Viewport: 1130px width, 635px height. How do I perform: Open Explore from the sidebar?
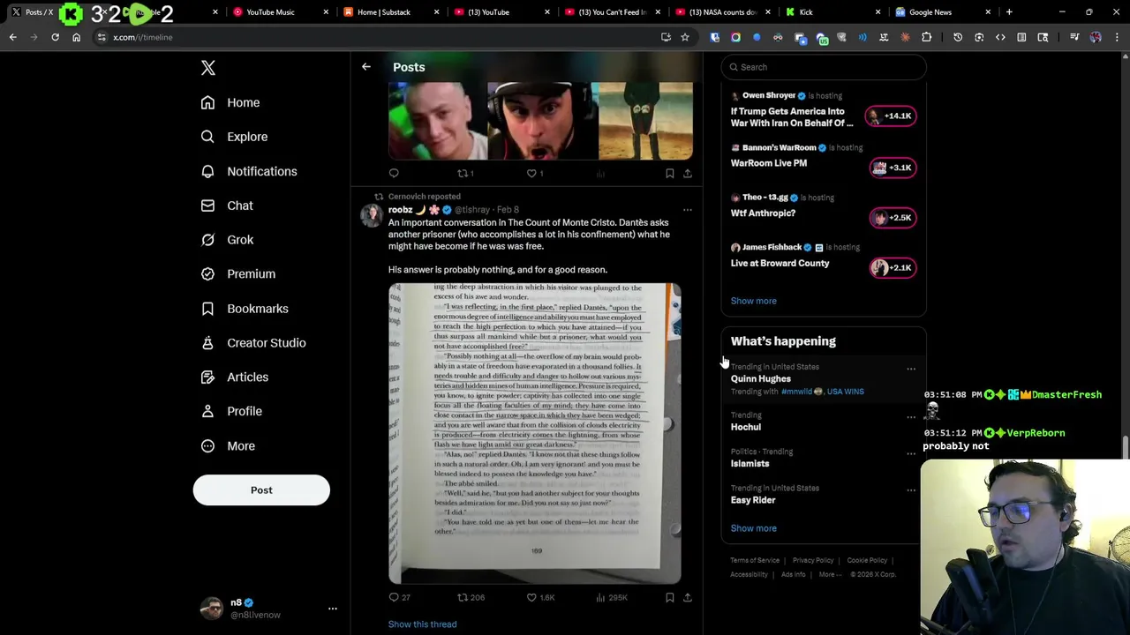(234, 137)
